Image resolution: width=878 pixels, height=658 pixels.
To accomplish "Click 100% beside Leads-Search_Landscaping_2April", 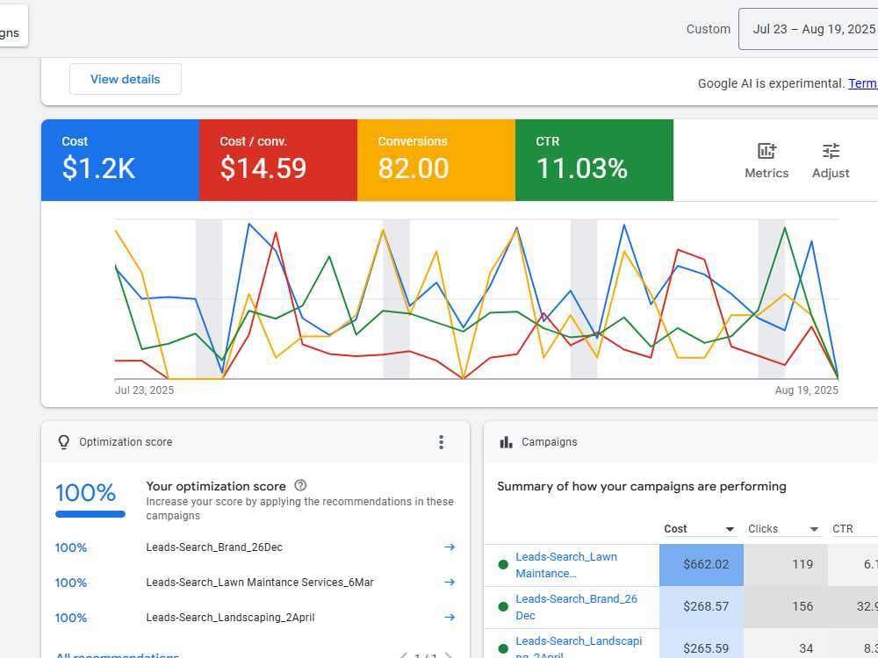I will click(70, 619).
